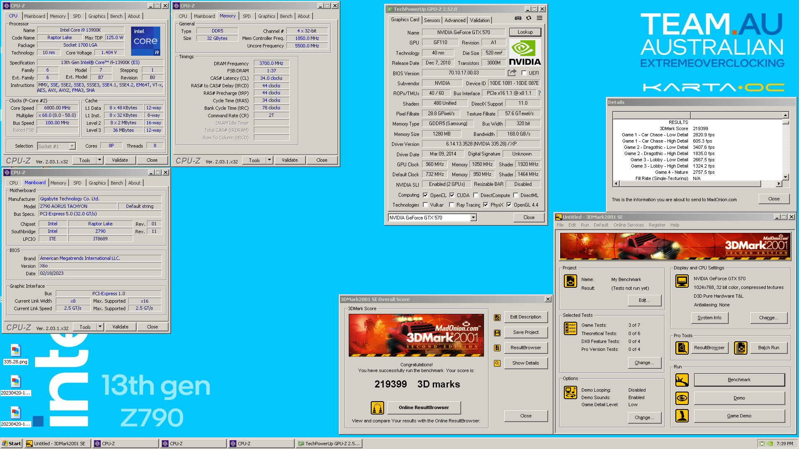799x449 pixels.
Task: Toggle DirectML checkbox
Action: [x=516, y=195]
